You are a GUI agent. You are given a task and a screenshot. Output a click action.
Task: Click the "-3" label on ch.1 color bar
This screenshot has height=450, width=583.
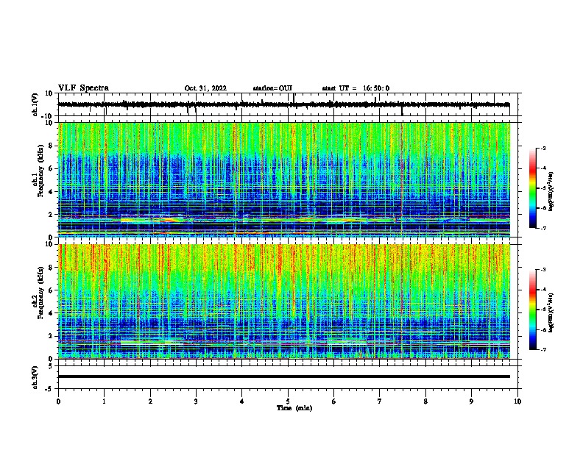(x=543, y=148)
